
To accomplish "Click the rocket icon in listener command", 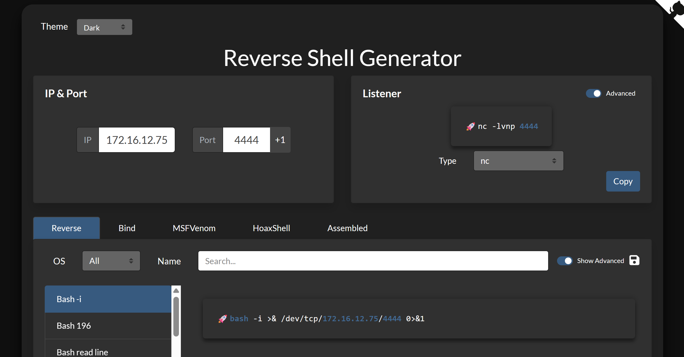I will 470,126.
